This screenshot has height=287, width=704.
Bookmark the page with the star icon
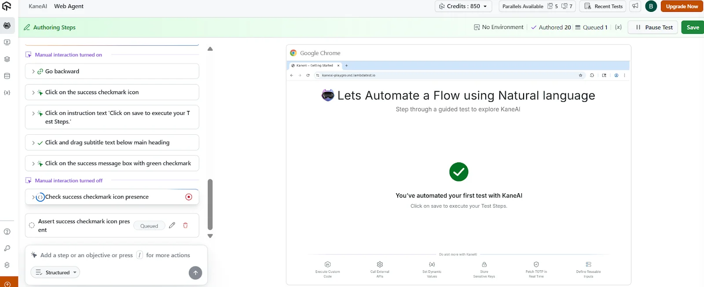(580, 75)
